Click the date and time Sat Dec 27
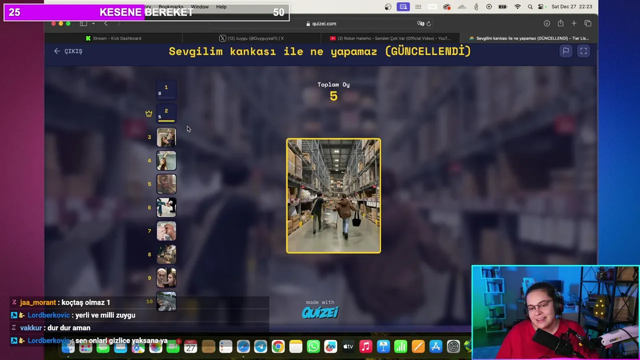 click(571, 7)
